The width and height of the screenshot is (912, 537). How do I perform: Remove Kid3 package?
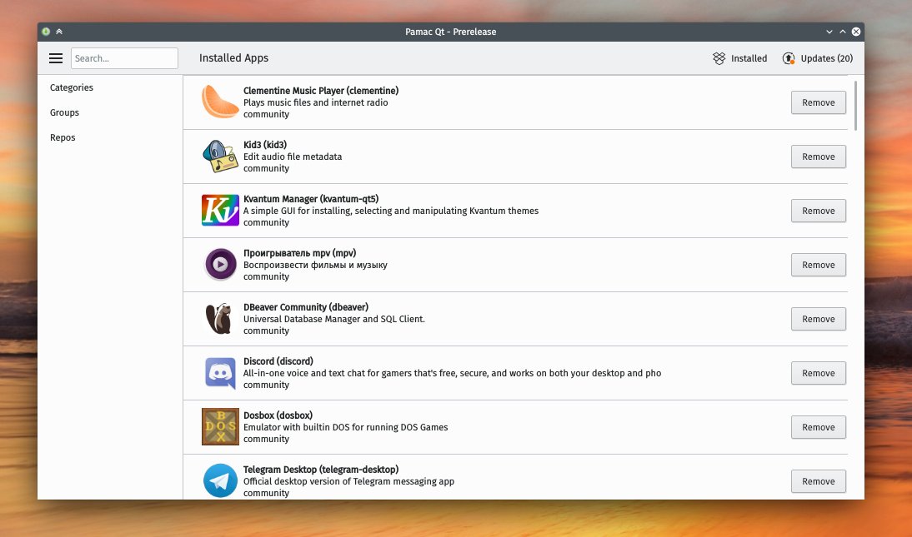click(x=819, y=157)
